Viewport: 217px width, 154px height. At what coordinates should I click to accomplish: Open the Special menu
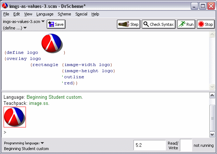pos(81,14)
